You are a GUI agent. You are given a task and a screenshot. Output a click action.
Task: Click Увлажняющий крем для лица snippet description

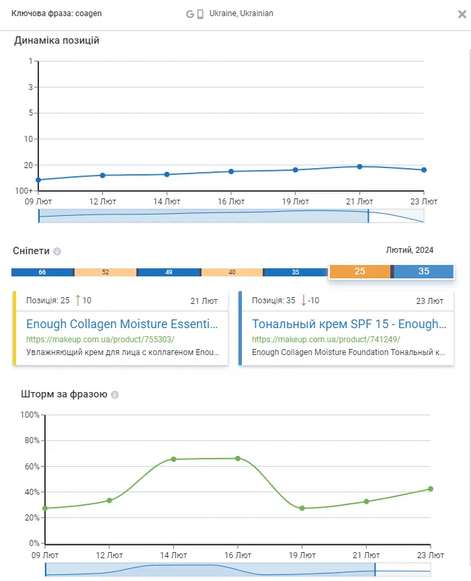coord(122,352)
